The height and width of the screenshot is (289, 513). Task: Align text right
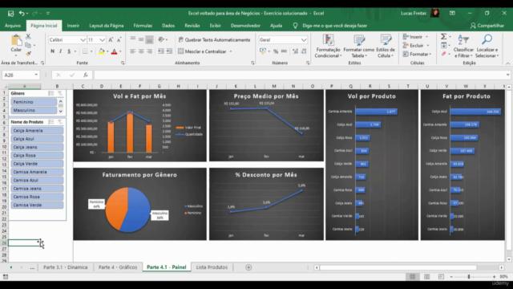149,51
